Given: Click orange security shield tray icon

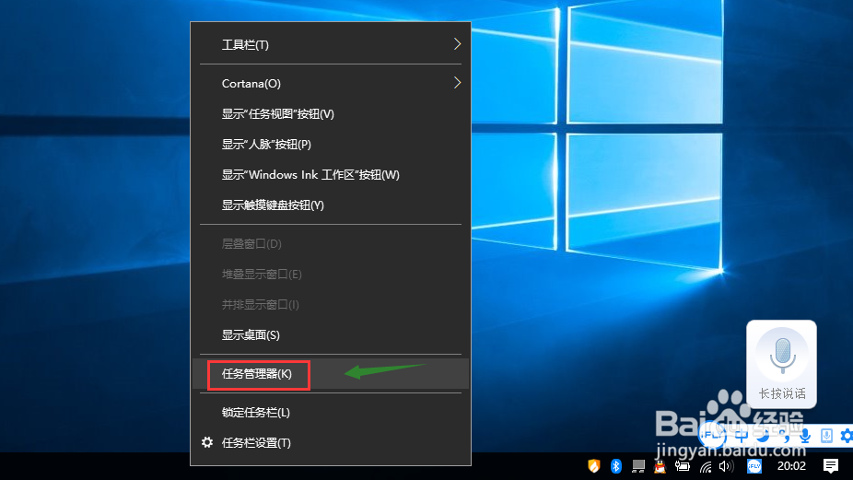Looking at the screenshot, I should (x=593, y=466).
